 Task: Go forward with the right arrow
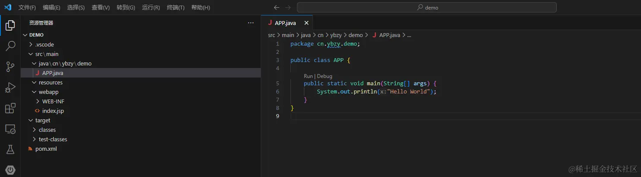click(288, 7)
